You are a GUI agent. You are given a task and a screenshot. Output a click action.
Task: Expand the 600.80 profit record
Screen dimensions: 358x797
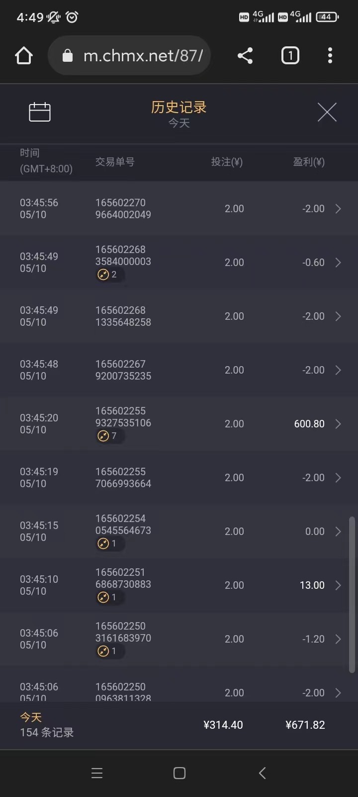click(x=338, y=424)
